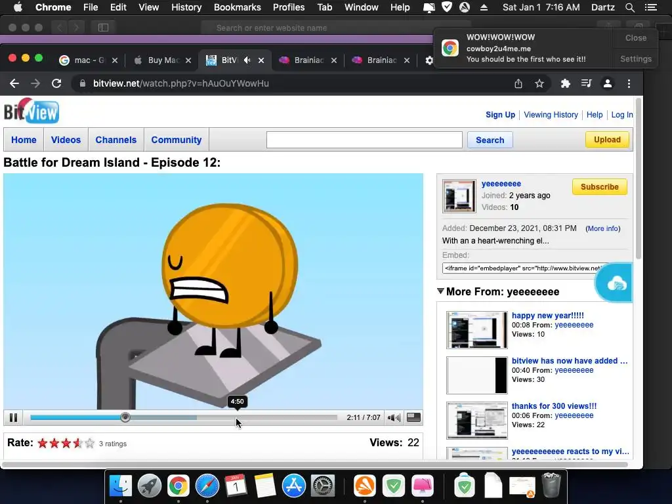Open the Viewing History link
672x504 pixels.
tap(551, 114)
